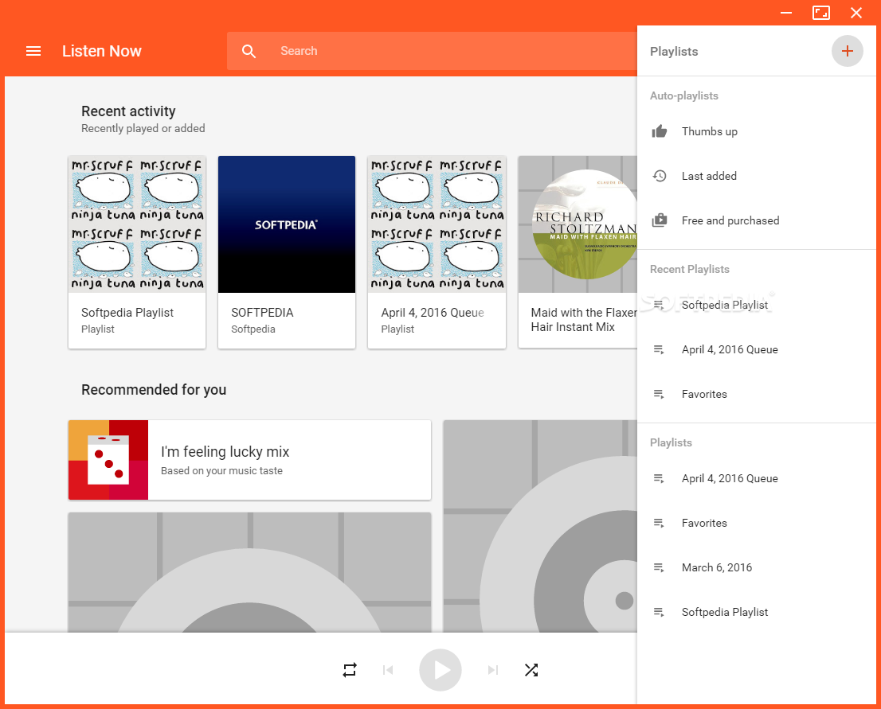The width and height of the screenshot is (881, 709).
Task: Click the SOFTPEDIA card title
Action: point(262,313)
